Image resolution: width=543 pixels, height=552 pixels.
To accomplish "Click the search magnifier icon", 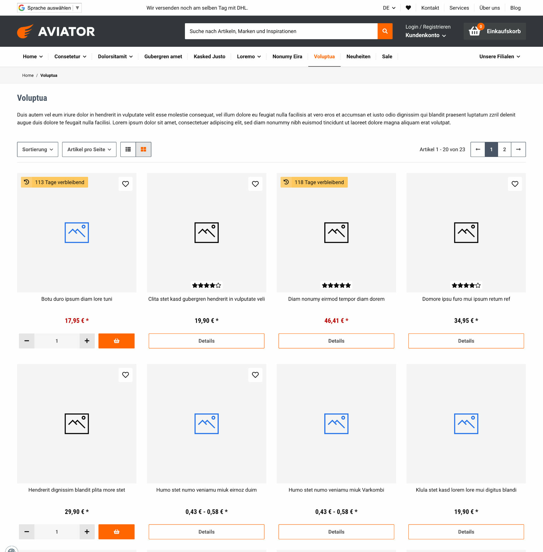I will (385, 31).
